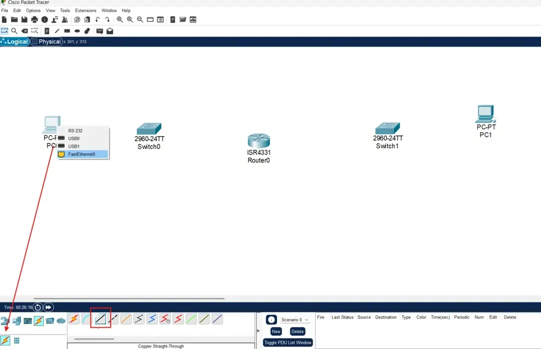Image resolution: width=541 pixels, height=349 pixels.
Task: Open the Network Devices category
Action: pyautogui.click(x=5, y=321)
